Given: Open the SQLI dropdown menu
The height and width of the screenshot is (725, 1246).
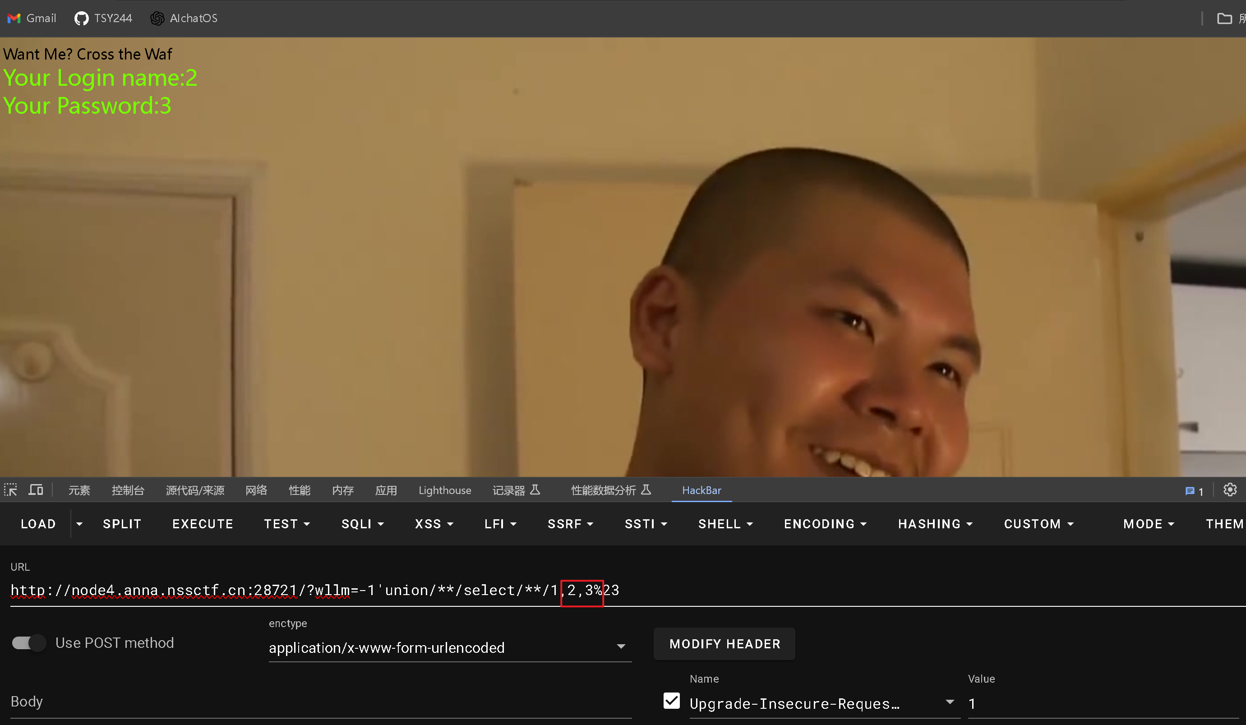Looking at the screenshot, I should click(362, 524).
